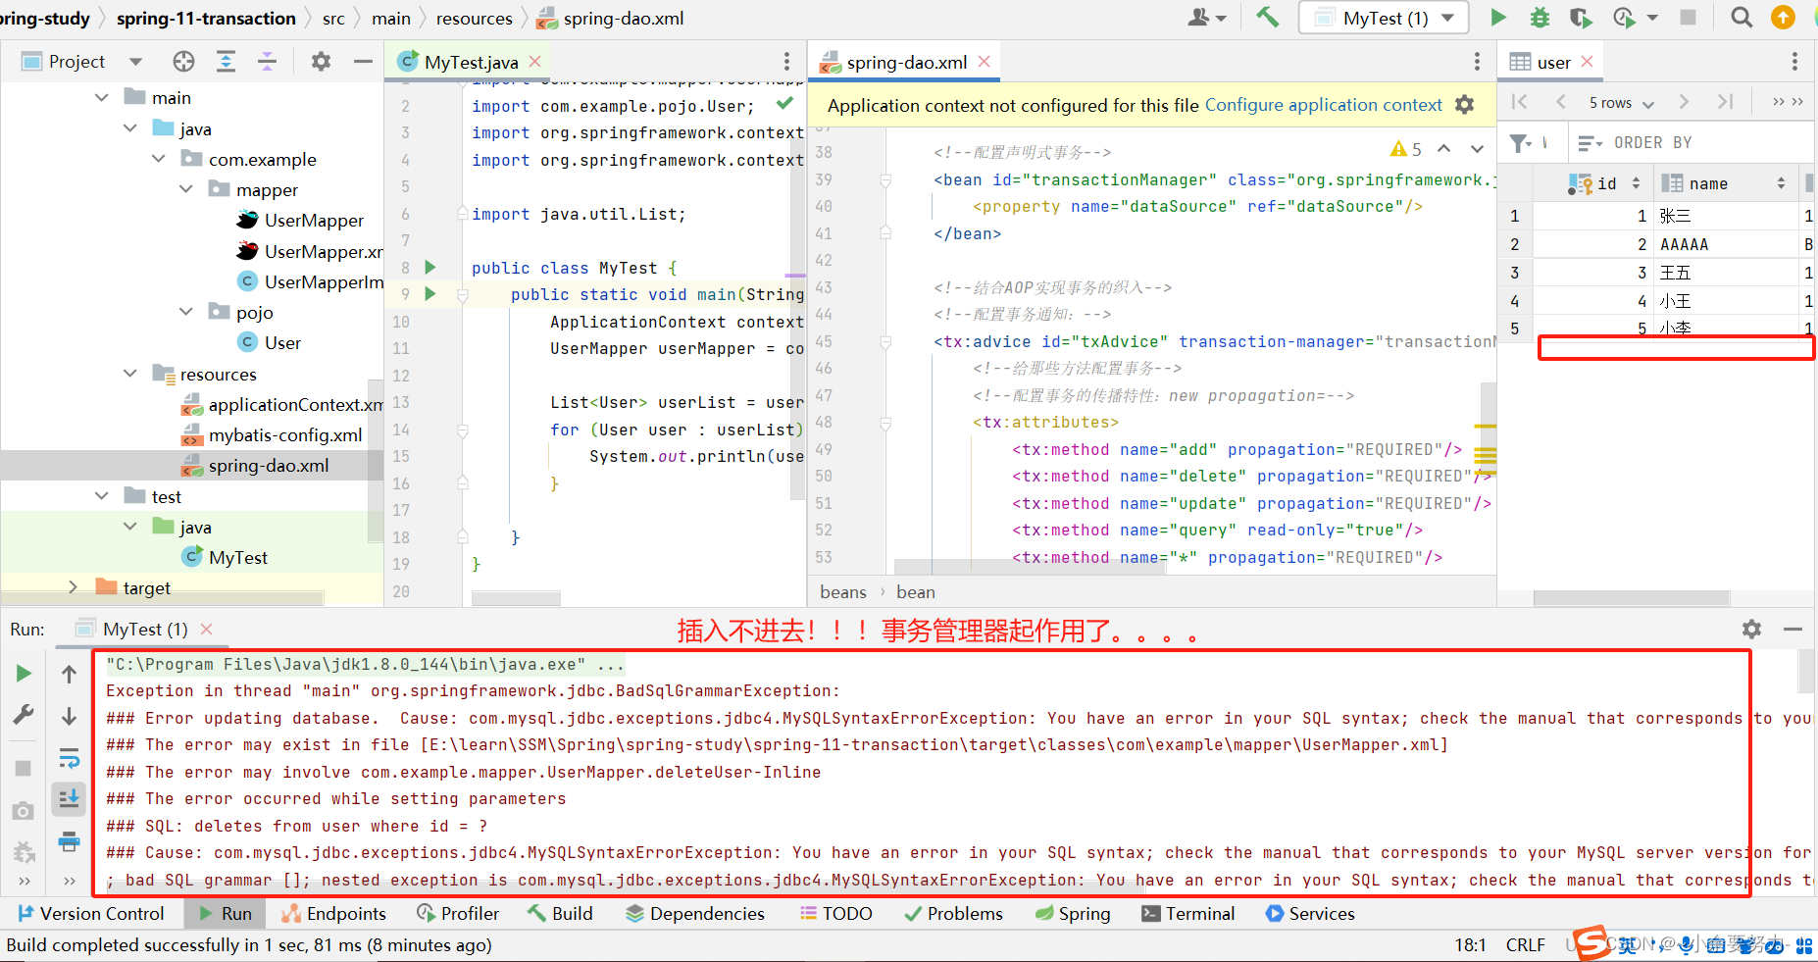Click the Build project hammer icon
Screen dimensions: 1818x962
coord(1267,18)
